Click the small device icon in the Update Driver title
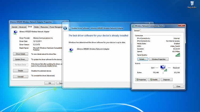Screen dimensions: 200x112 point(70,28)
